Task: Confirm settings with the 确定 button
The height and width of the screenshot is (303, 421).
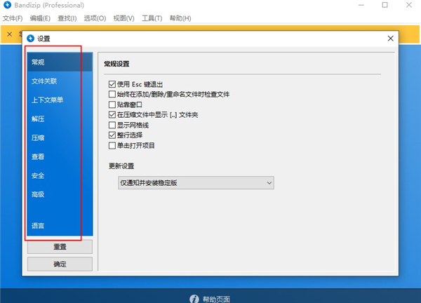Action: [60, 264]
